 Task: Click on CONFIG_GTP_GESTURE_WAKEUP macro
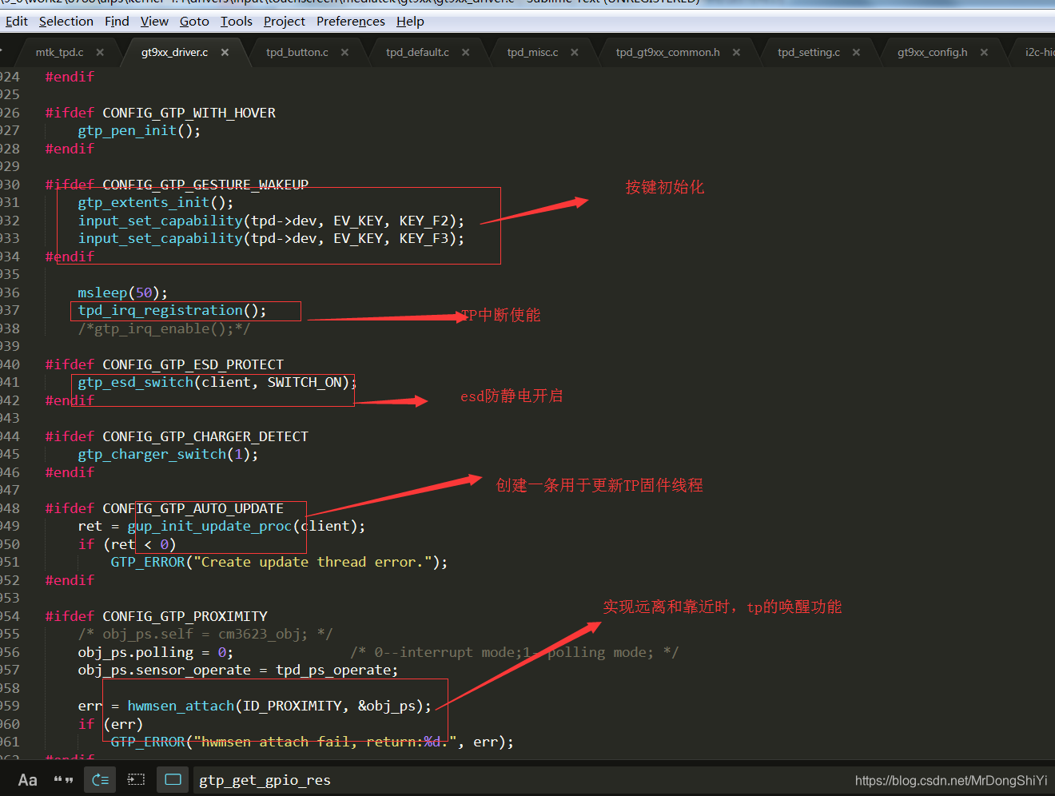coord(205,185)
